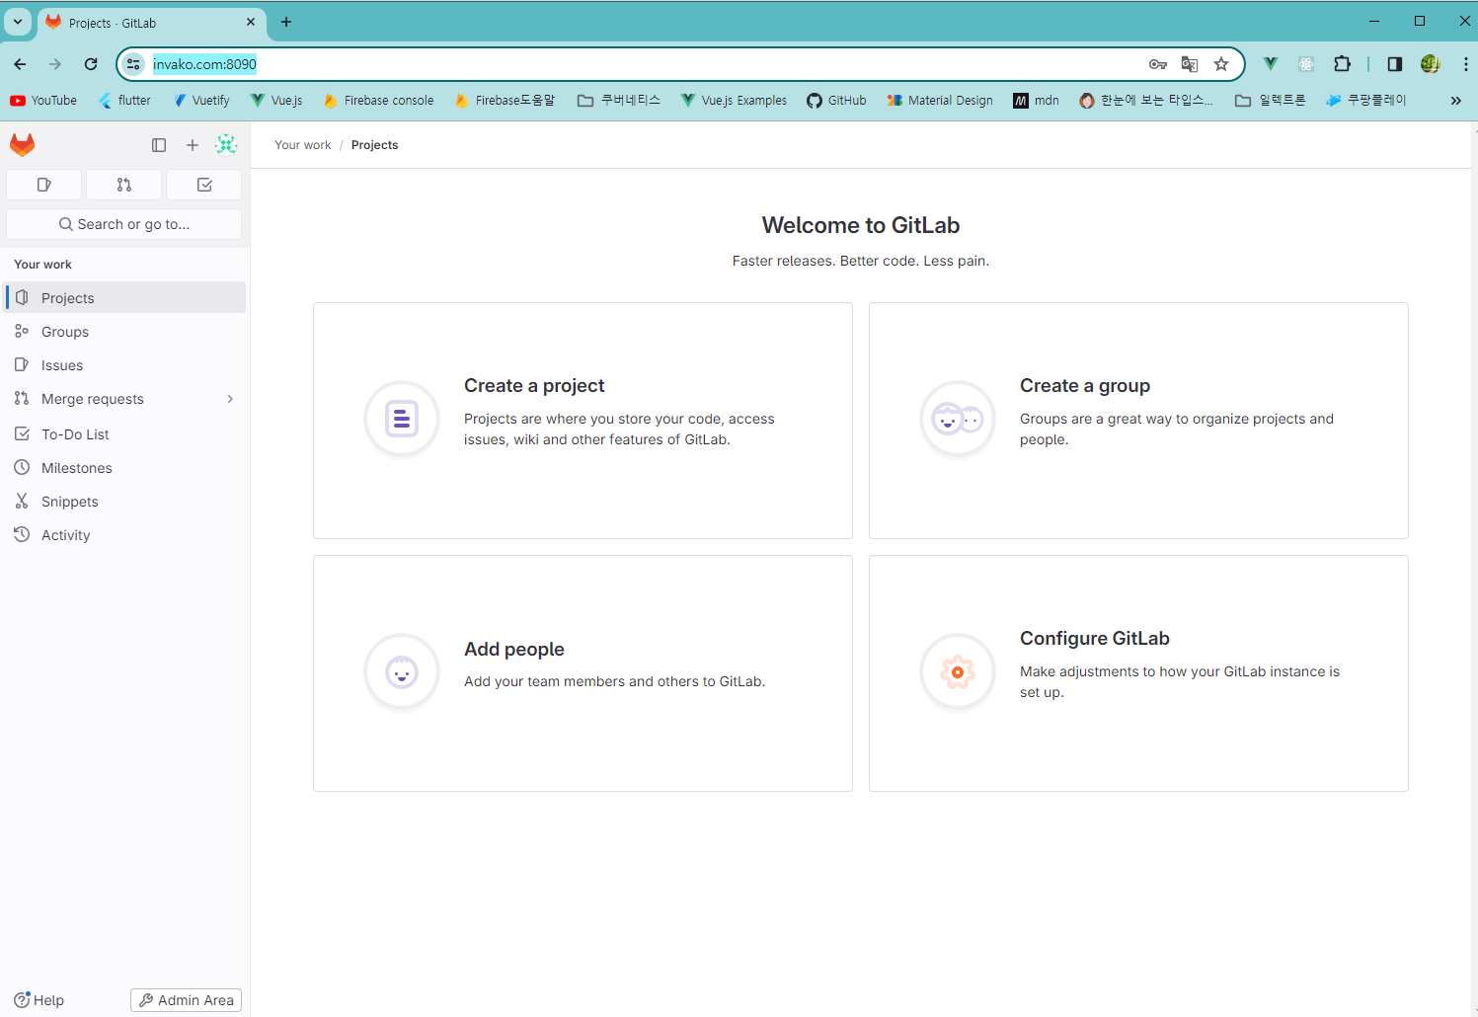Open a new browser tab
This screenshot has height=1017, width=1478.
(x=286, y=22)
